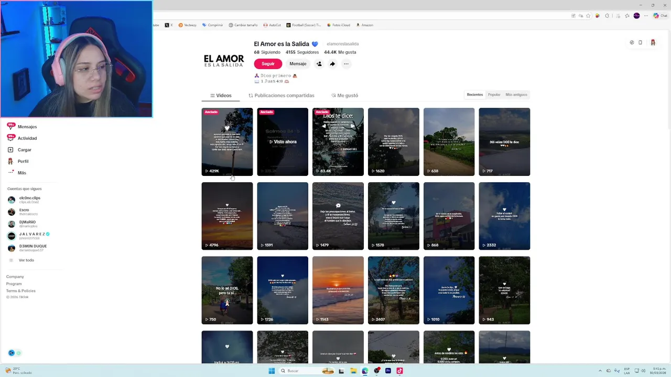
Task: Click the EL AMOR profile picture
Action: click(x=224, y=61)
